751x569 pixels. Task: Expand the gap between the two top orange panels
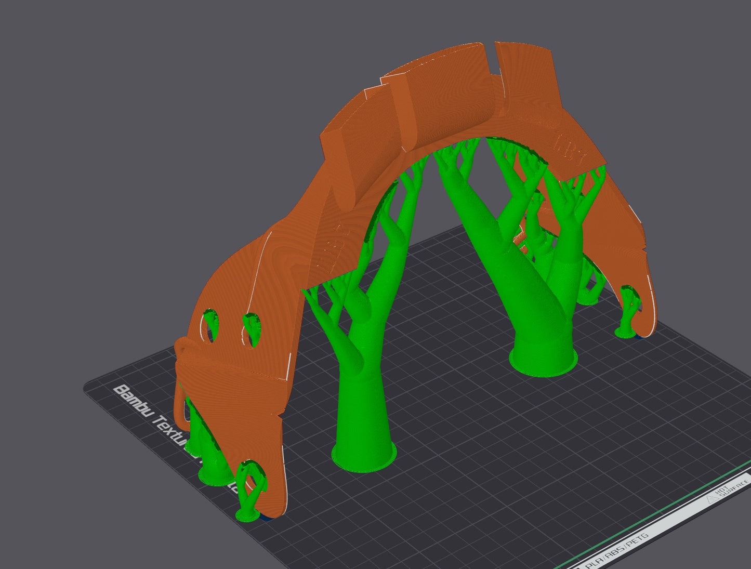point(493,57)
